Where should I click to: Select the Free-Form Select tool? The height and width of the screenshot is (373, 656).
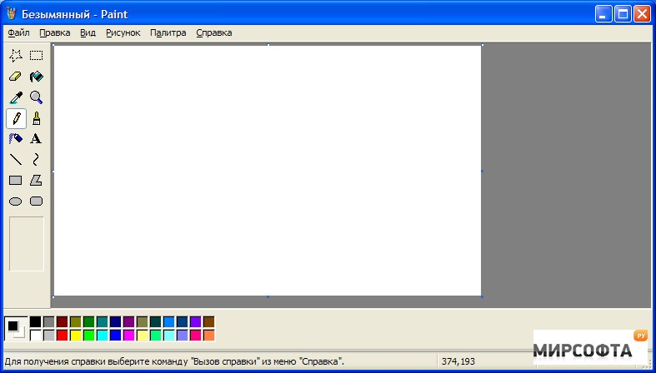coord(16,55)
